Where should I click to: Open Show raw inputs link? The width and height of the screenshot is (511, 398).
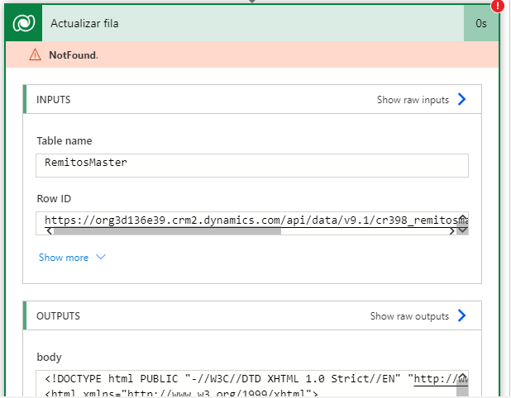(x=413, y=100)
